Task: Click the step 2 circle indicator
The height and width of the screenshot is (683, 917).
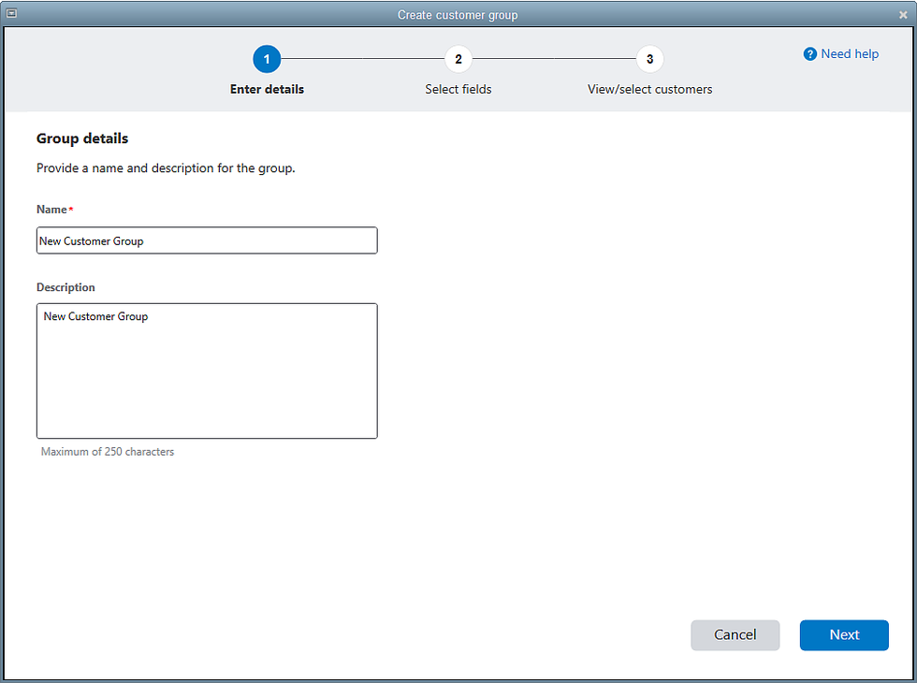Action: tap(458, 59)
